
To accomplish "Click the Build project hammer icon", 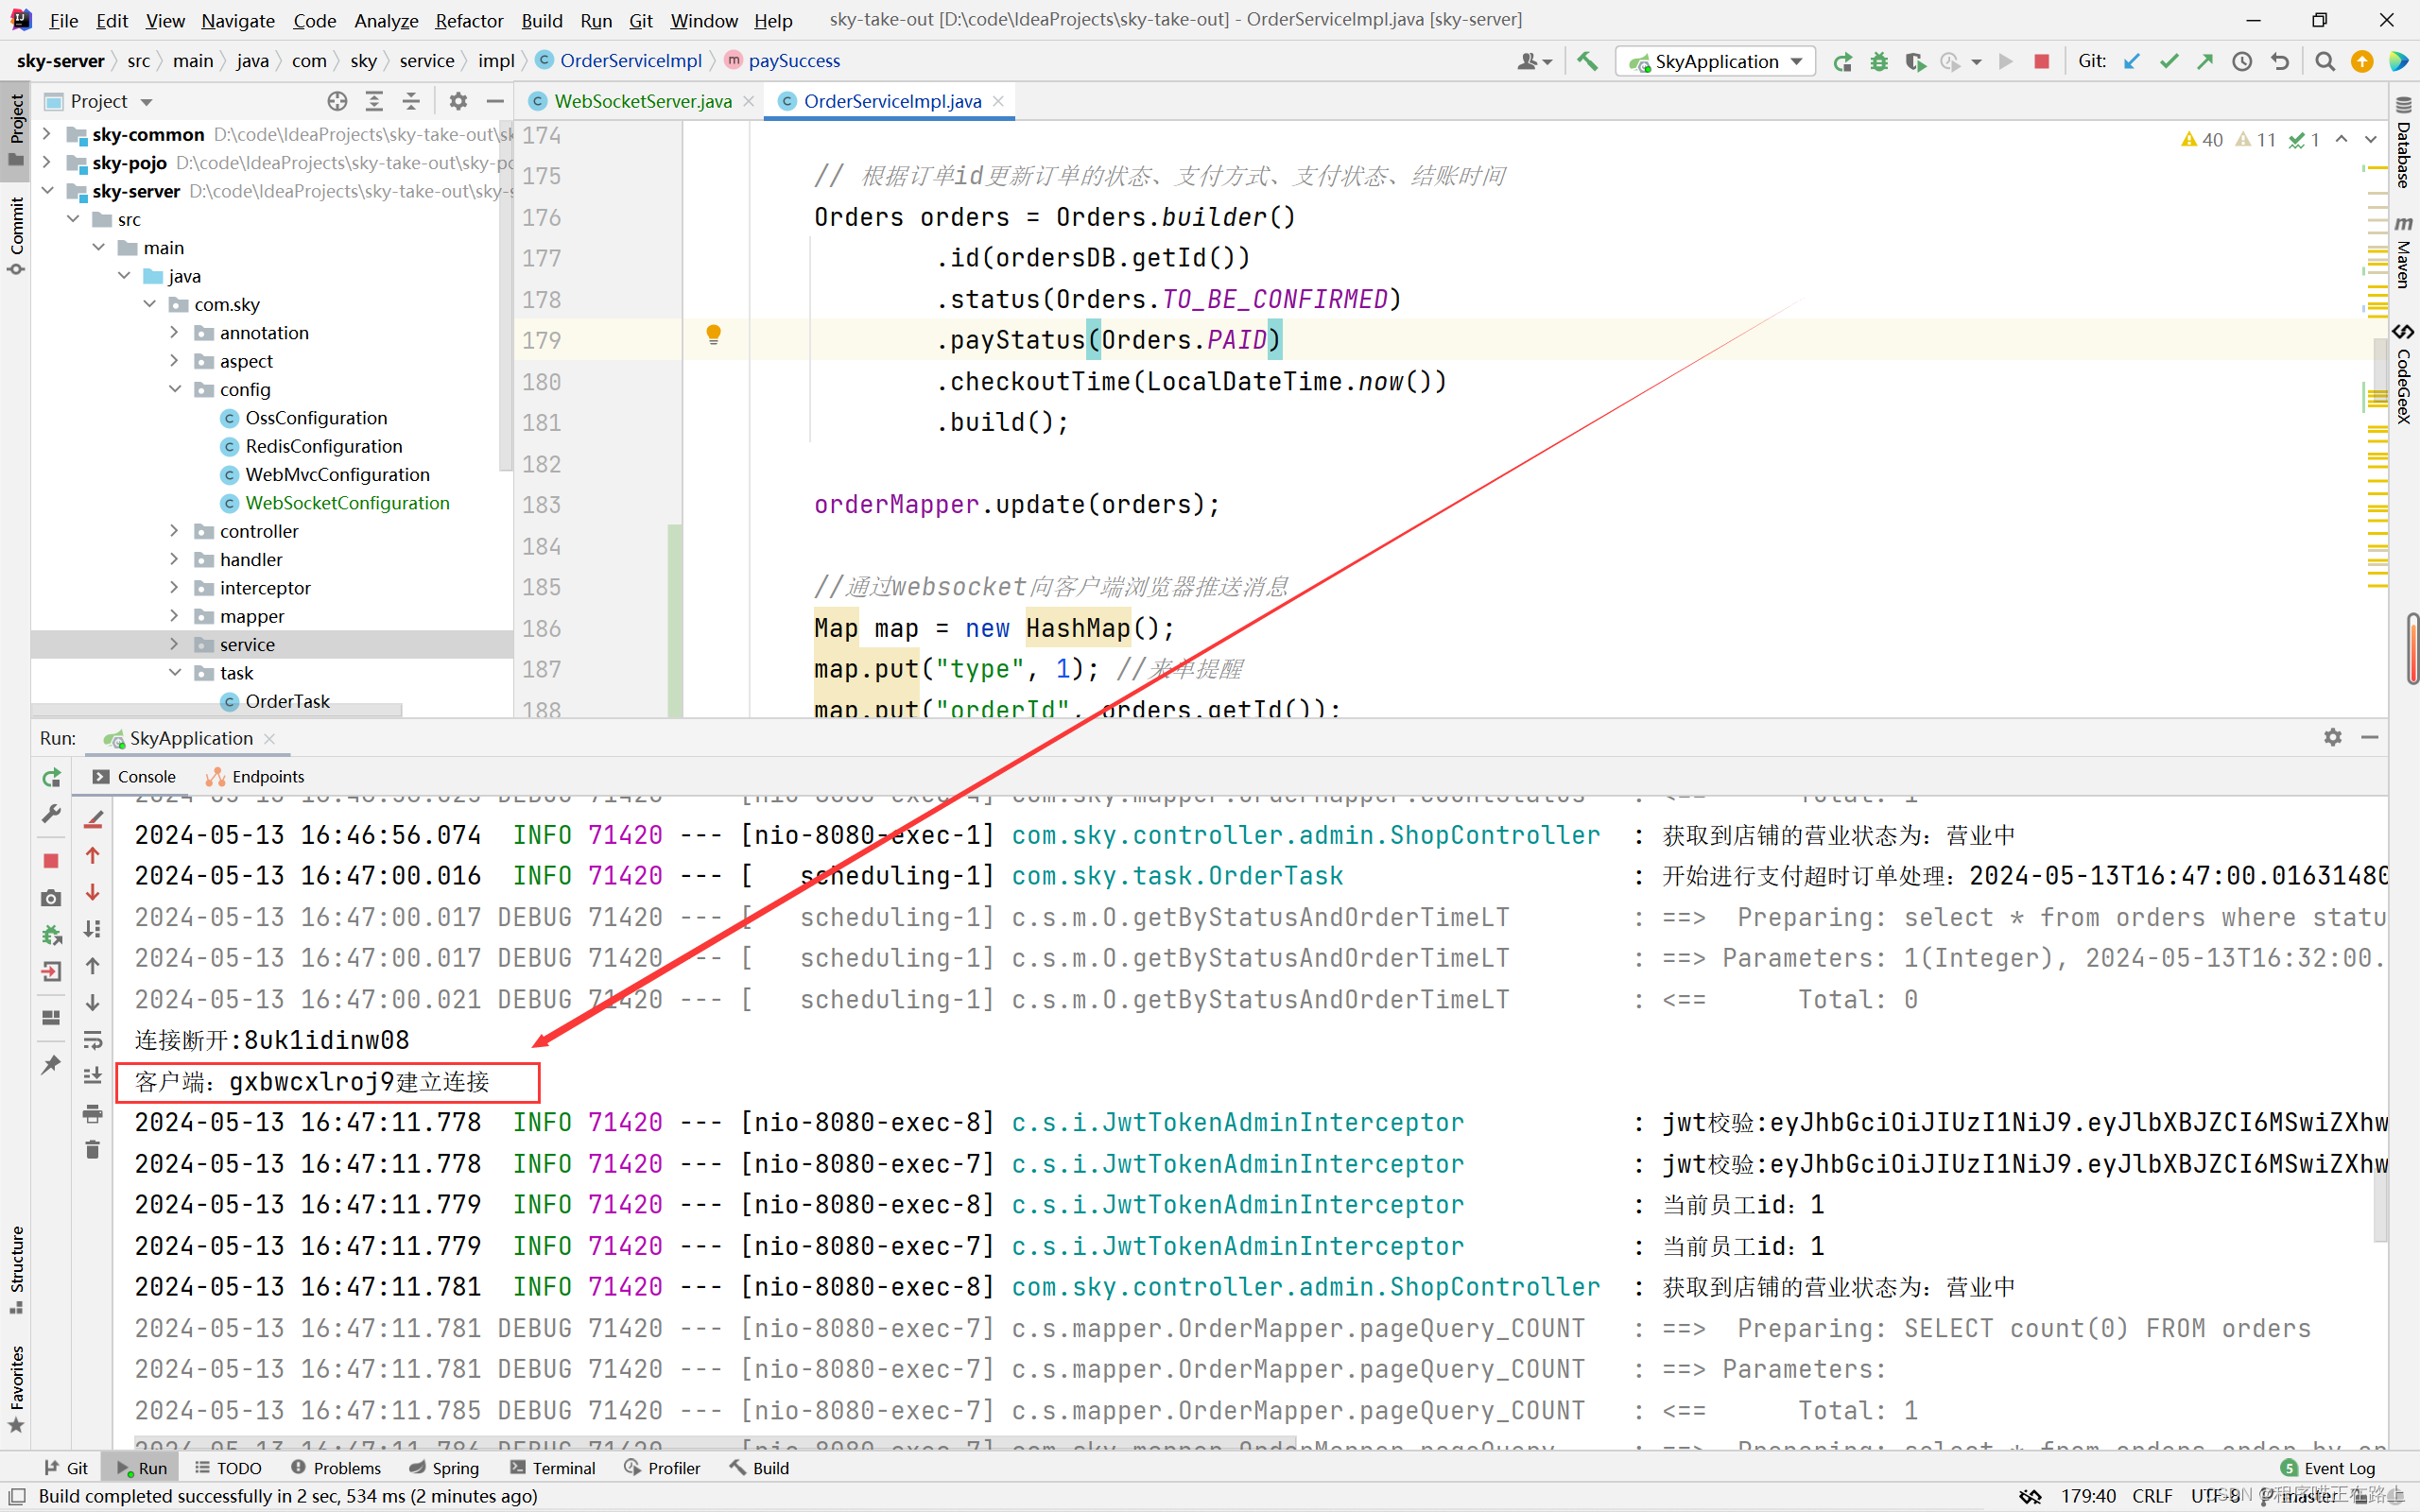I will click(x=1587, y=61).
